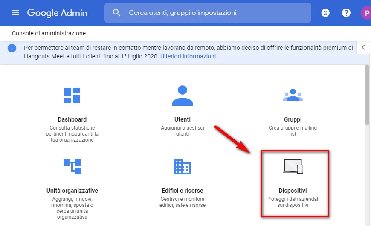The height and width of the screenshot is (226, 371).
Task: Focus the search users, groups or settings field
Action: tap(208, 13)
